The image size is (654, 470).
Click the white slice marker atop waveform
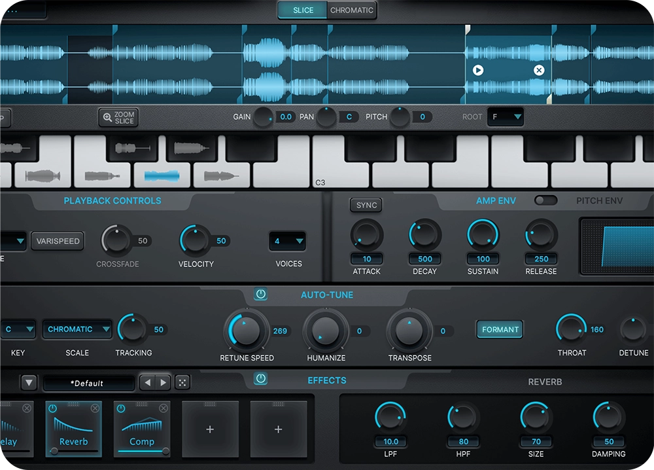click(x=468, y=29)
